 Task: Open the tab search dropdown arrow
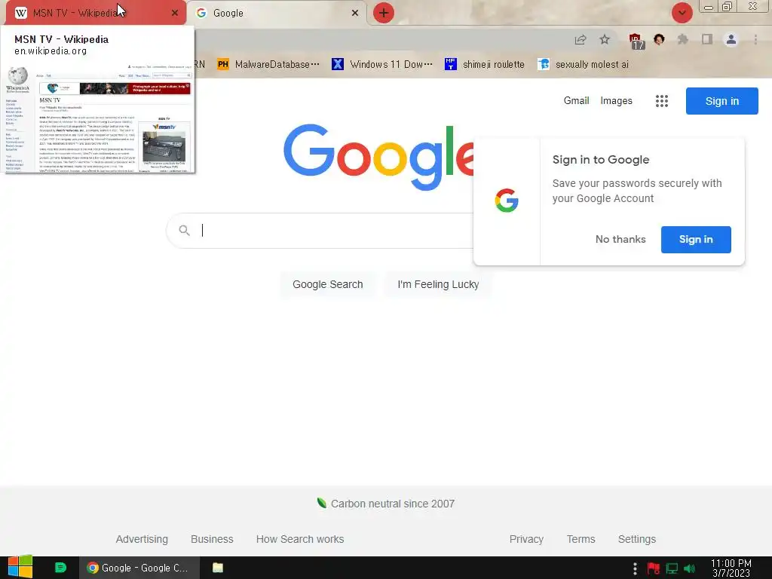(682, 13)
